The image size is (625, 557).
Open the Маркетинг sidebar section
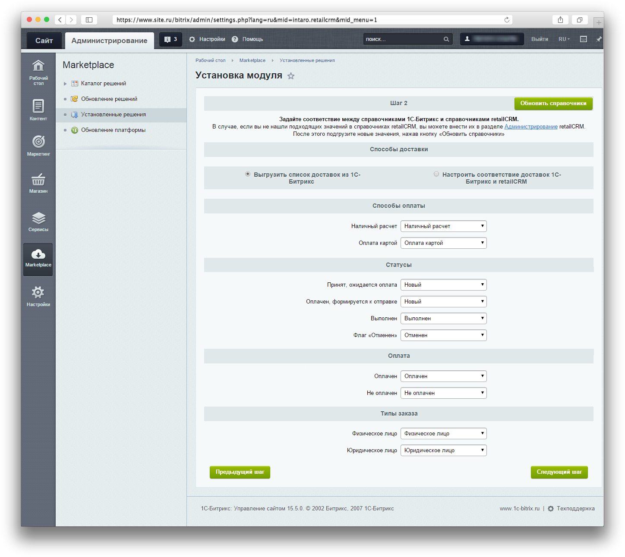(38, 145)
